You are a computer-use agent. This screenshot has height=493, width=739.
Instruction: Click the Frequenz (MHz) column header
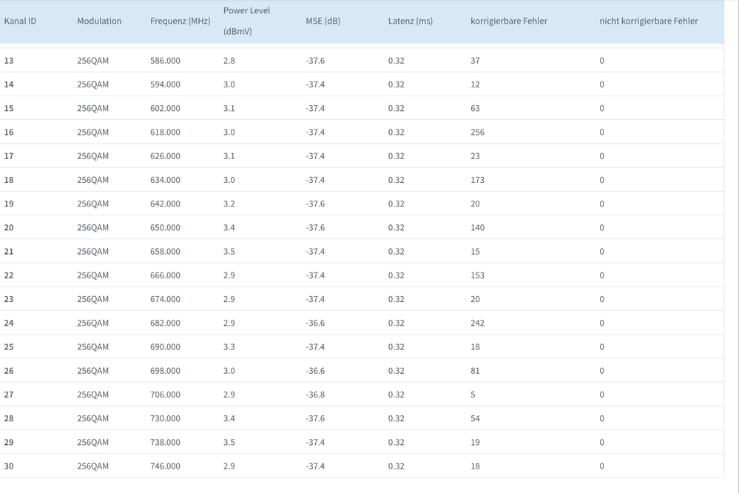[180, 21]
